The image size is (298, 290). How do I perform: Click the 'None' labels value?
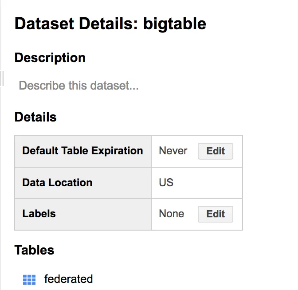[171, 214]
